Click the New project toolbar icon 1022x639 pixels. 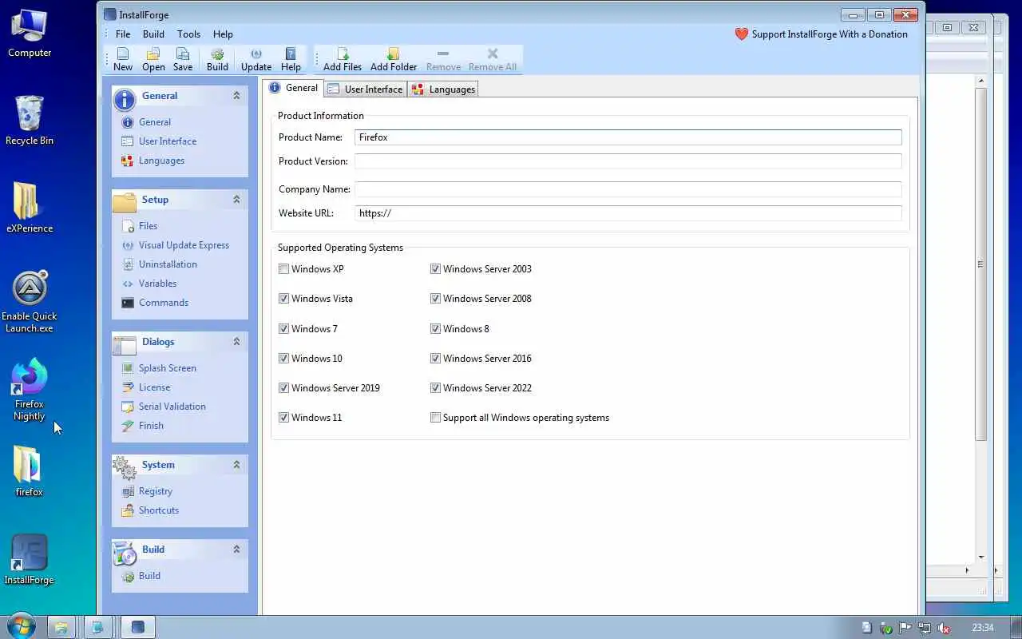coord(122,59)
